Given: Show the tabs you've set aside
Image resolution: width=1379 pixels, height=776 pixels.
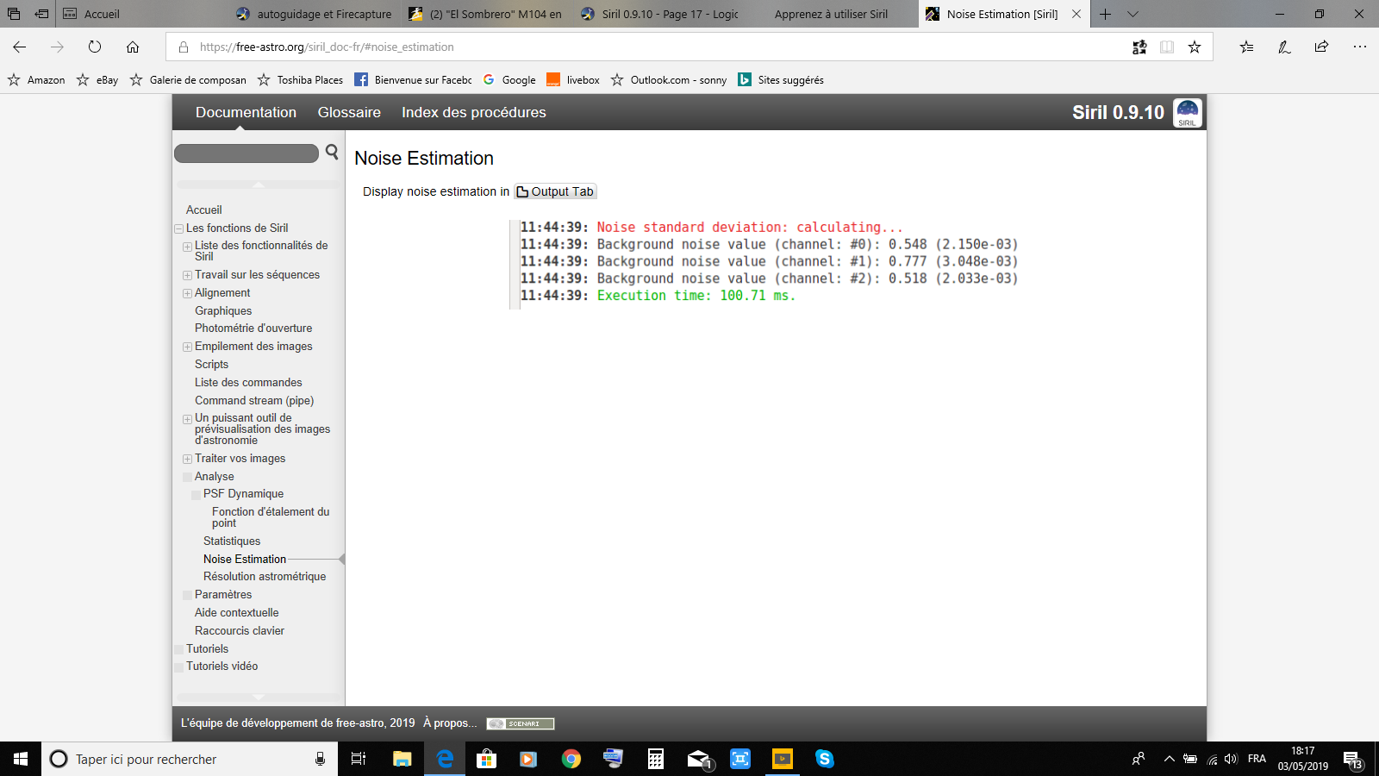Looking at the screenshot, I should (14, 14).
